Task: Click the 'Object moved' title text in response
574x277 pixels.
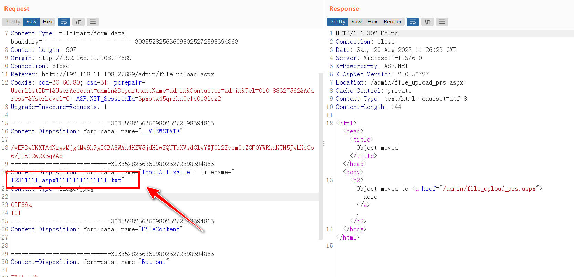Action: 377,148
